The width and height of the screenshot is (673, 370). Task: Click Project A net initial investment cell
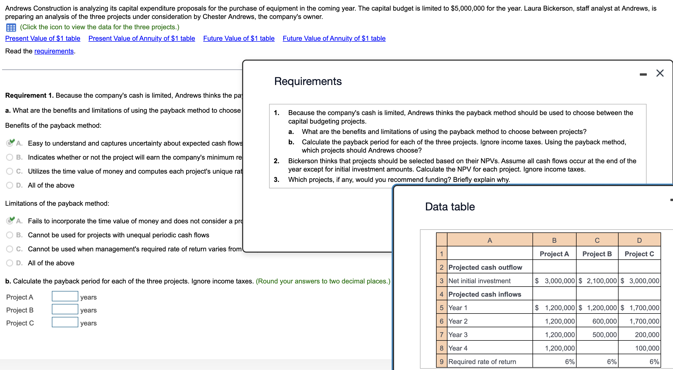(554, 281)
